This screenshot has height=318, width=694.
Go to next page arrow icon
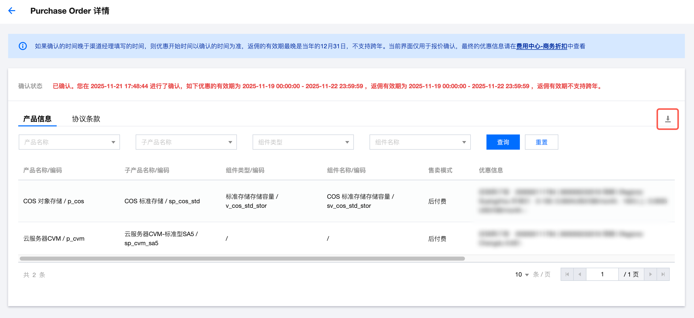tap(650, 274)
